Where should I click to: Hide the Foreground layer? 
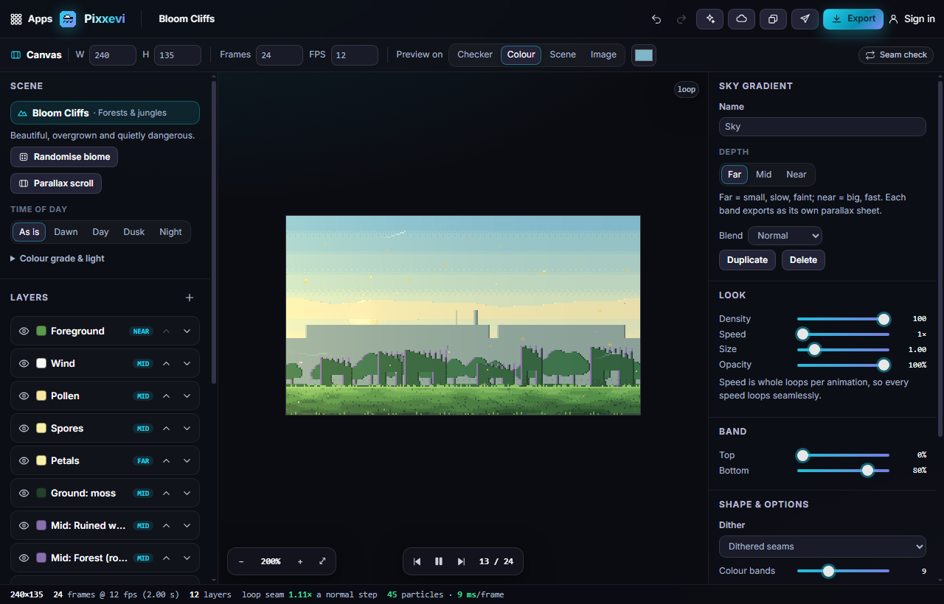(24, 331)
